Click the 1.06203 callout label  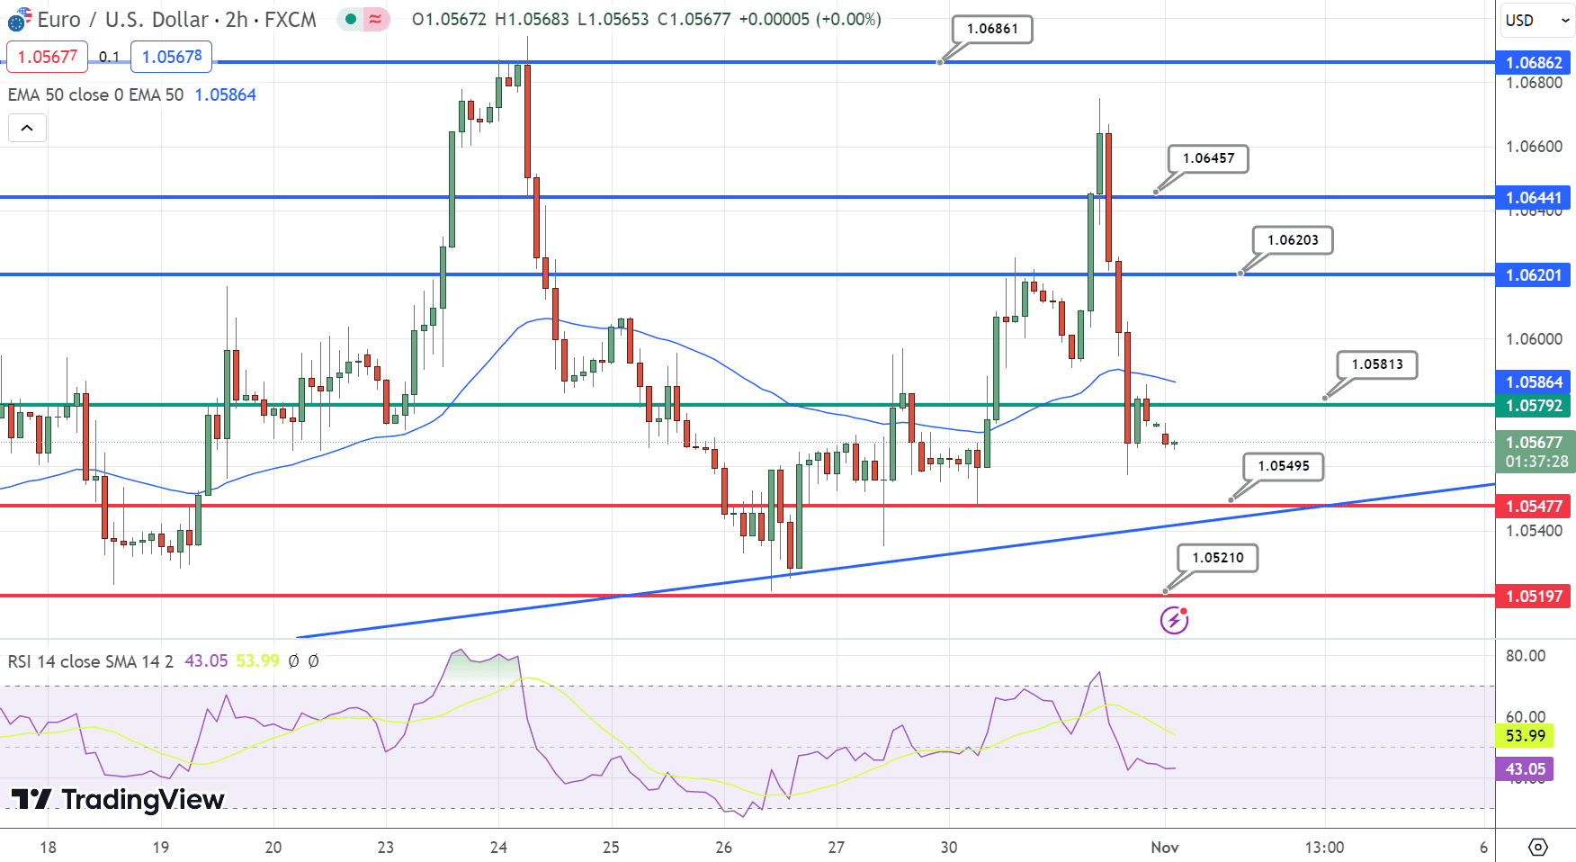pyautogui.click(x=1293, y=240)
